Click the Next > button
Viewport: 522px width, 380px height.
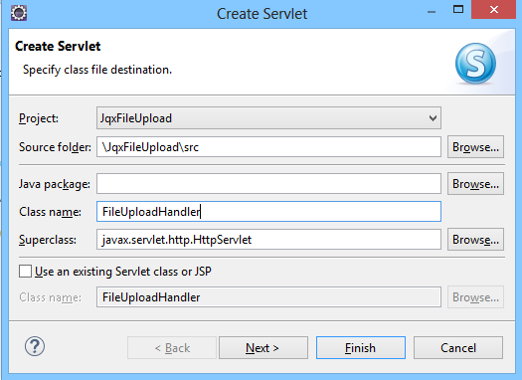coord(263,348)
